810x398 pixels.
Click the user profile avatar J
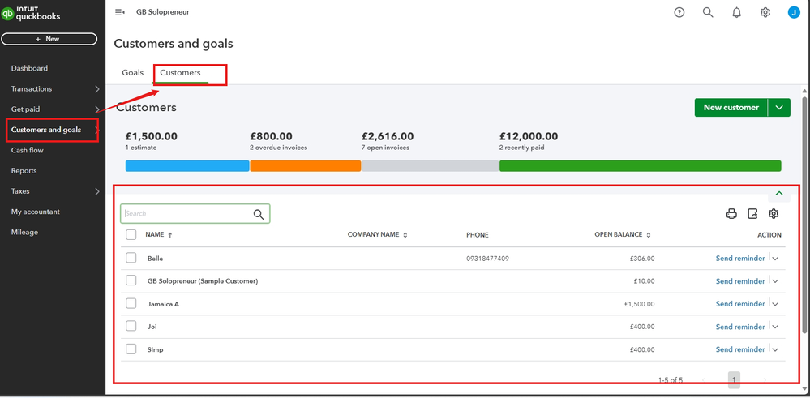(x=794, y=12)
